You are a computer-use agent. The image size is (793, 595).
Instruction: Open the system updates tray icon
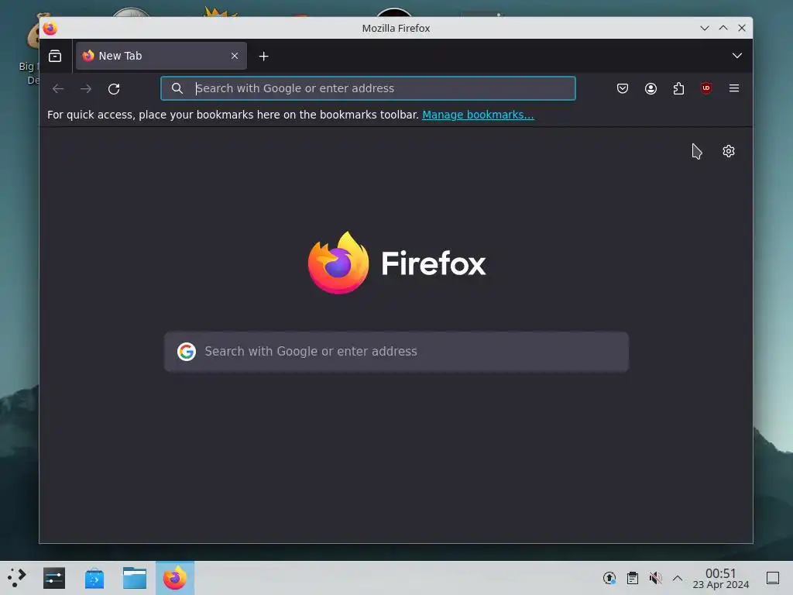(x=609, y=578)
